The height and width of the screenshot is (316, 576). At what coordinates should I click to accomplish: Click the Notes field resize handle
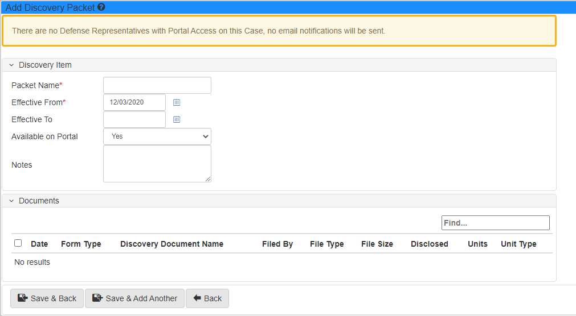208,179
